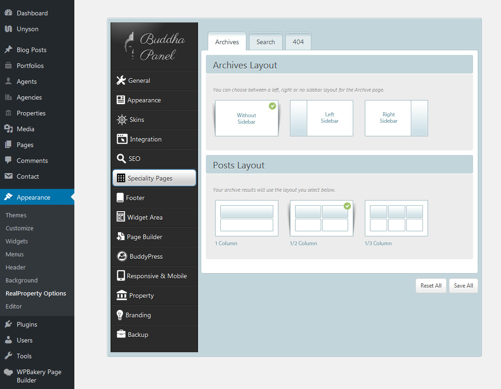Open the 404 tab
Screen dimensions: 501x389
click(298, 42)
